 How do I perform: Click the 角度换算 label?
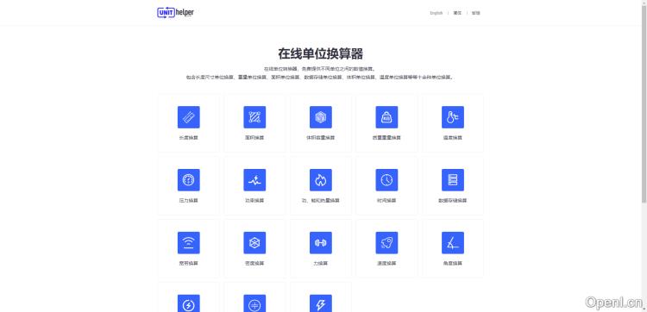tap(453, 264)
